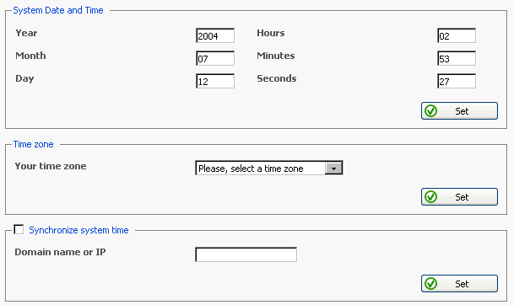Click the System Date and Time heading
This screenshot has width=514, height=305.
[58, 10]
